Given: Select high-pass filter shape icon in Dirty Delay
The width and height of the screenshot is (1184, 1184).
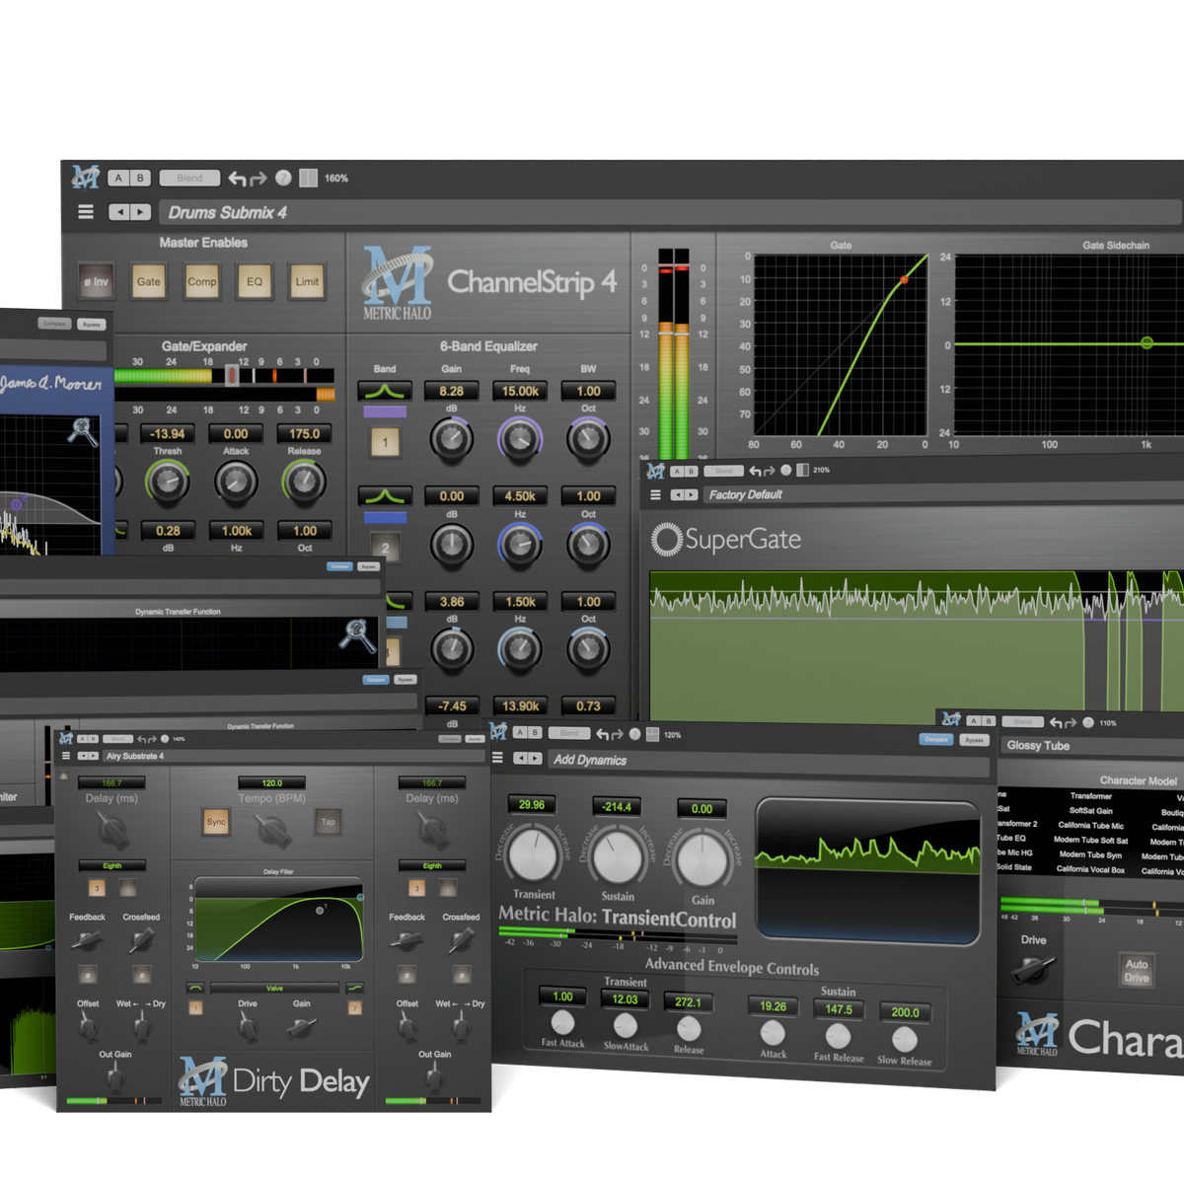Looking at the screenshot, I should point(195,988).
